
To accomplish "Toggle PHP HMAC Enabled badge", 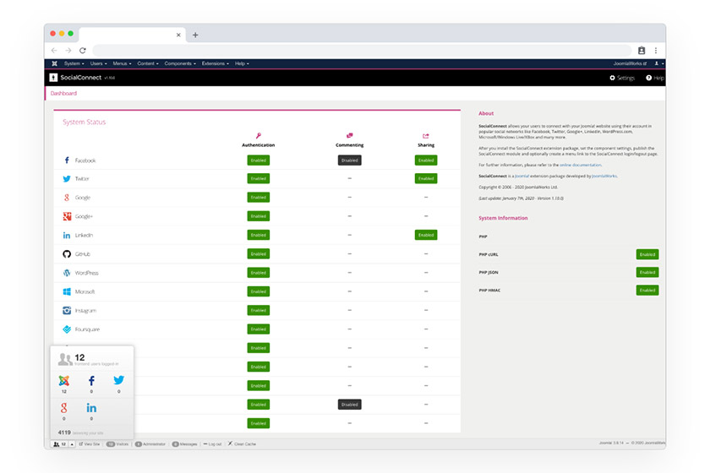I will tap(647, 291).
